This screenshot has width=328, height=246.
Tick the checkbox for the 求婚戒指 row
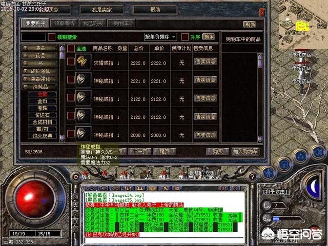pos(71,61)
